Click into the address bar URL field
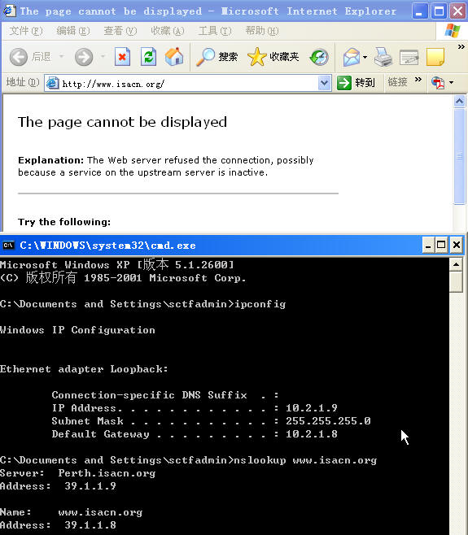This screenshot has width=468, height=535. coord(183,83)
